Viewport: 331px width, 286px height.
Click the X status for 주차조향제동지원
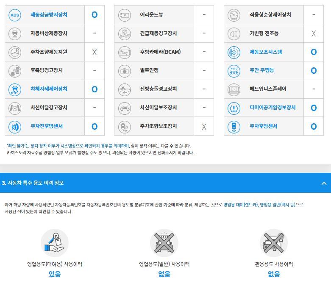95,52
